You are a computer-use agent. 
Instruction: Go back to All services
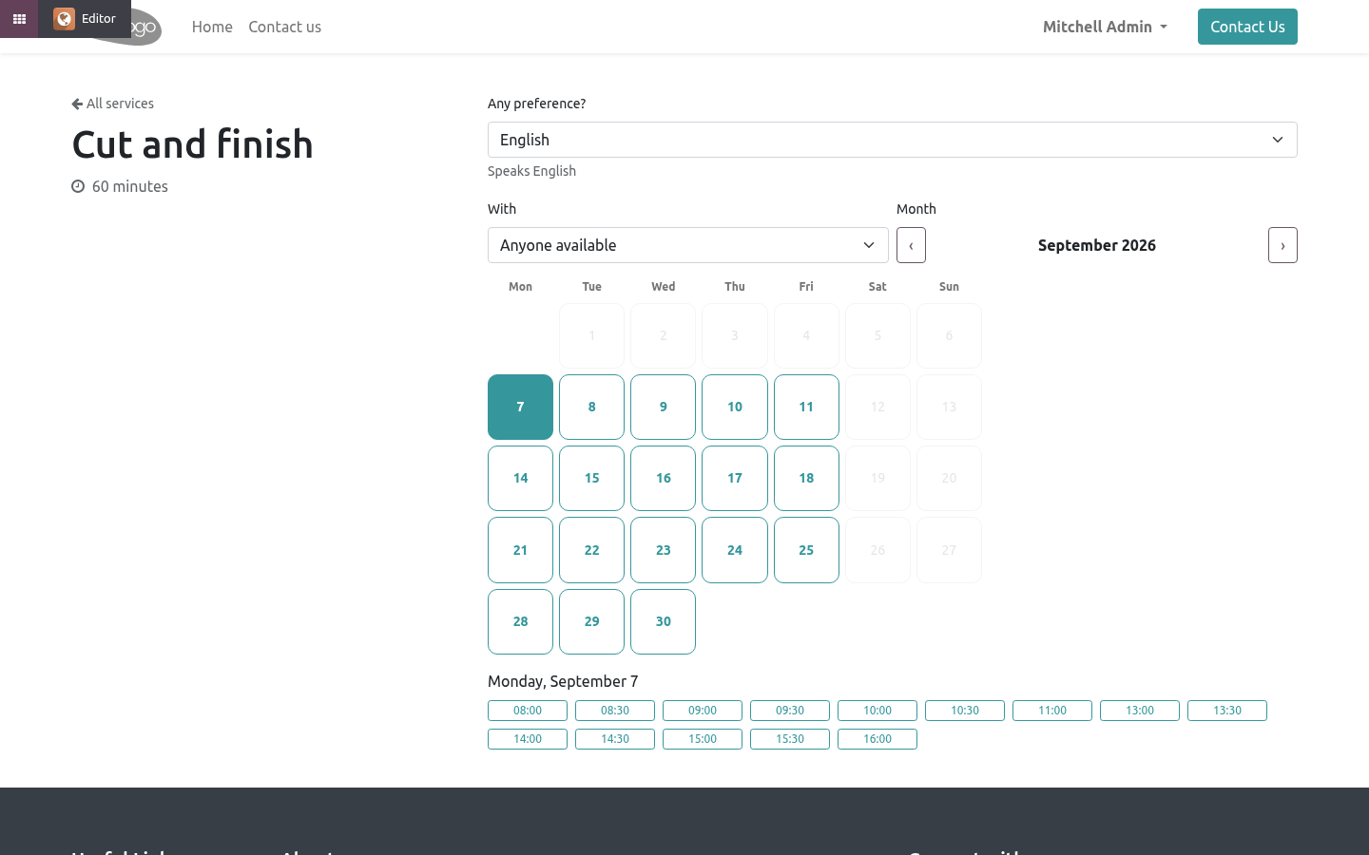tap(113, 104)
